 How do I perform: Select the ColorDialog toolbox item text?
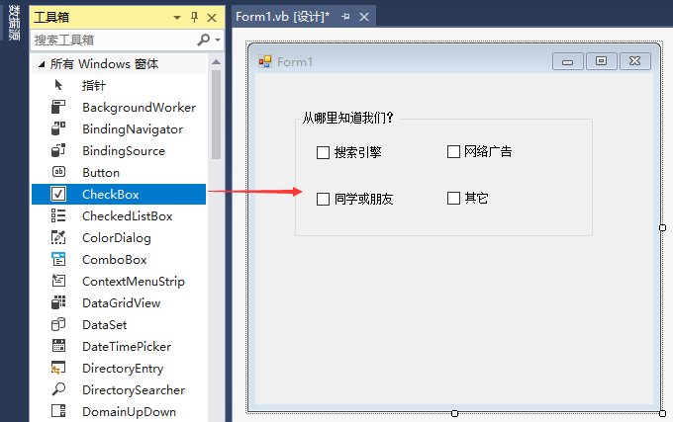(x=117, y=238)
